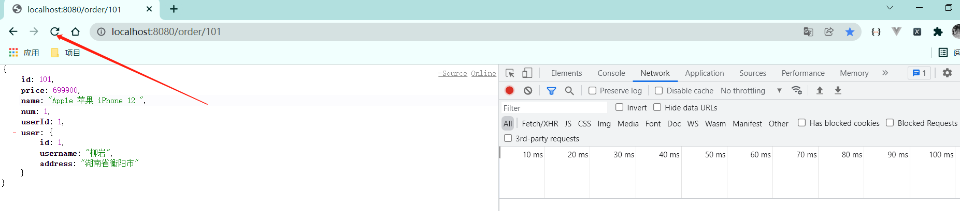The image size is (960, 211).
Task: Click the network Filter text field
Action: click(x=554, y=108)
